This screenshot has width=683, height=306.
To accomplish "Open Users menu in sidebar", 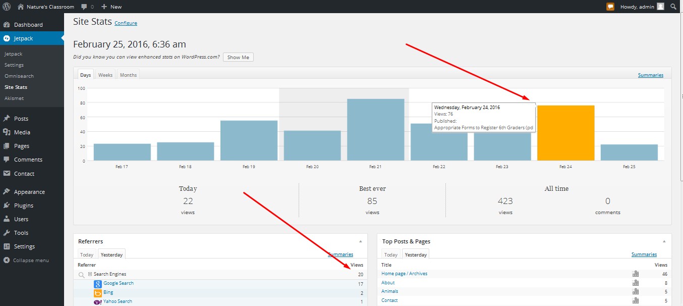I will 32,219.
